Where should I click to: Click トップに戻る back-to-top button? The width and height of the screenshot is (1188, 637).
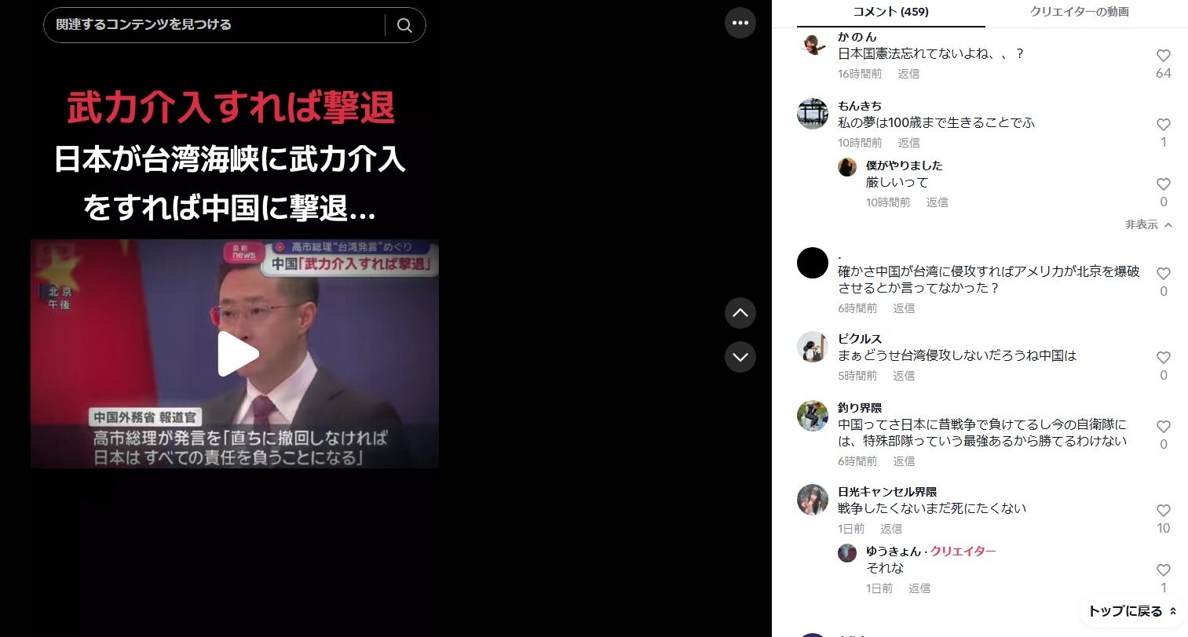(x=1132, y=611)
